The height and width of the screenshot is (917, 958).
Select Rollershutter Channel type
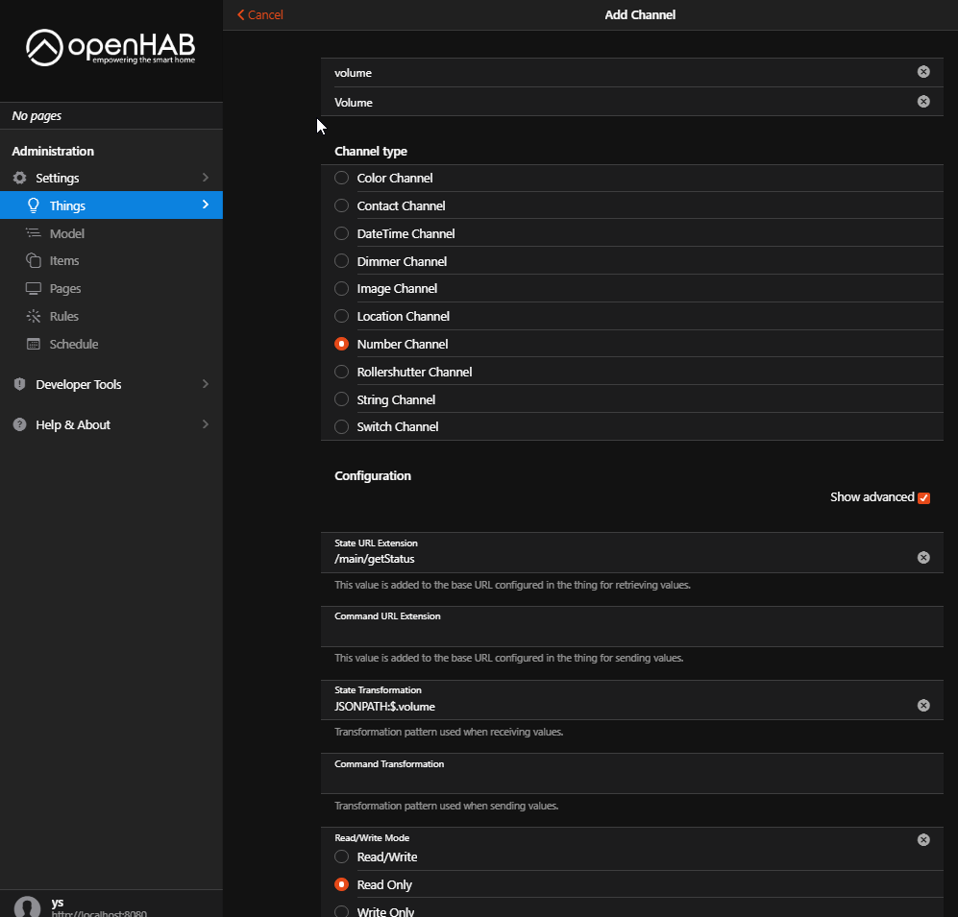tap(341, 372)
